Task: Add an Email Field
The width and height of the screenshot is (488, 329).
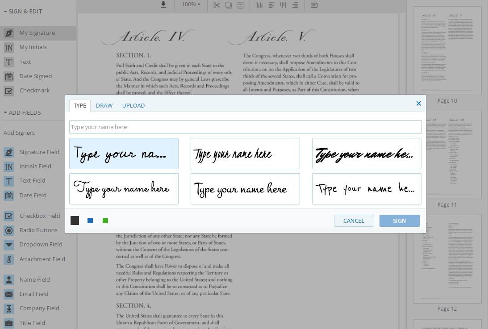Action: coord(33,294)
